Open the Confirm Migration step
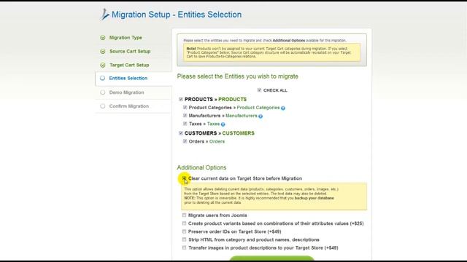Viewport: 467px width, 262px height. [x=129, y=106]
